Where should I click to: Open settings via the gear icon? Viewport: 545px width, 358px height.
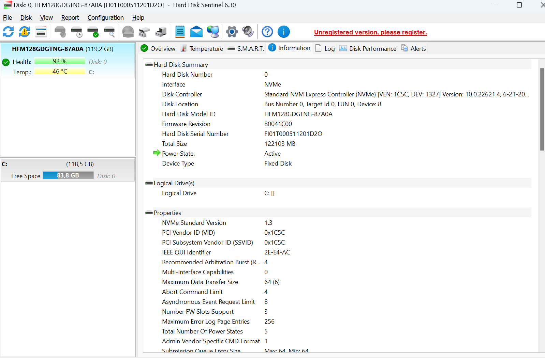tap(232, 32)
